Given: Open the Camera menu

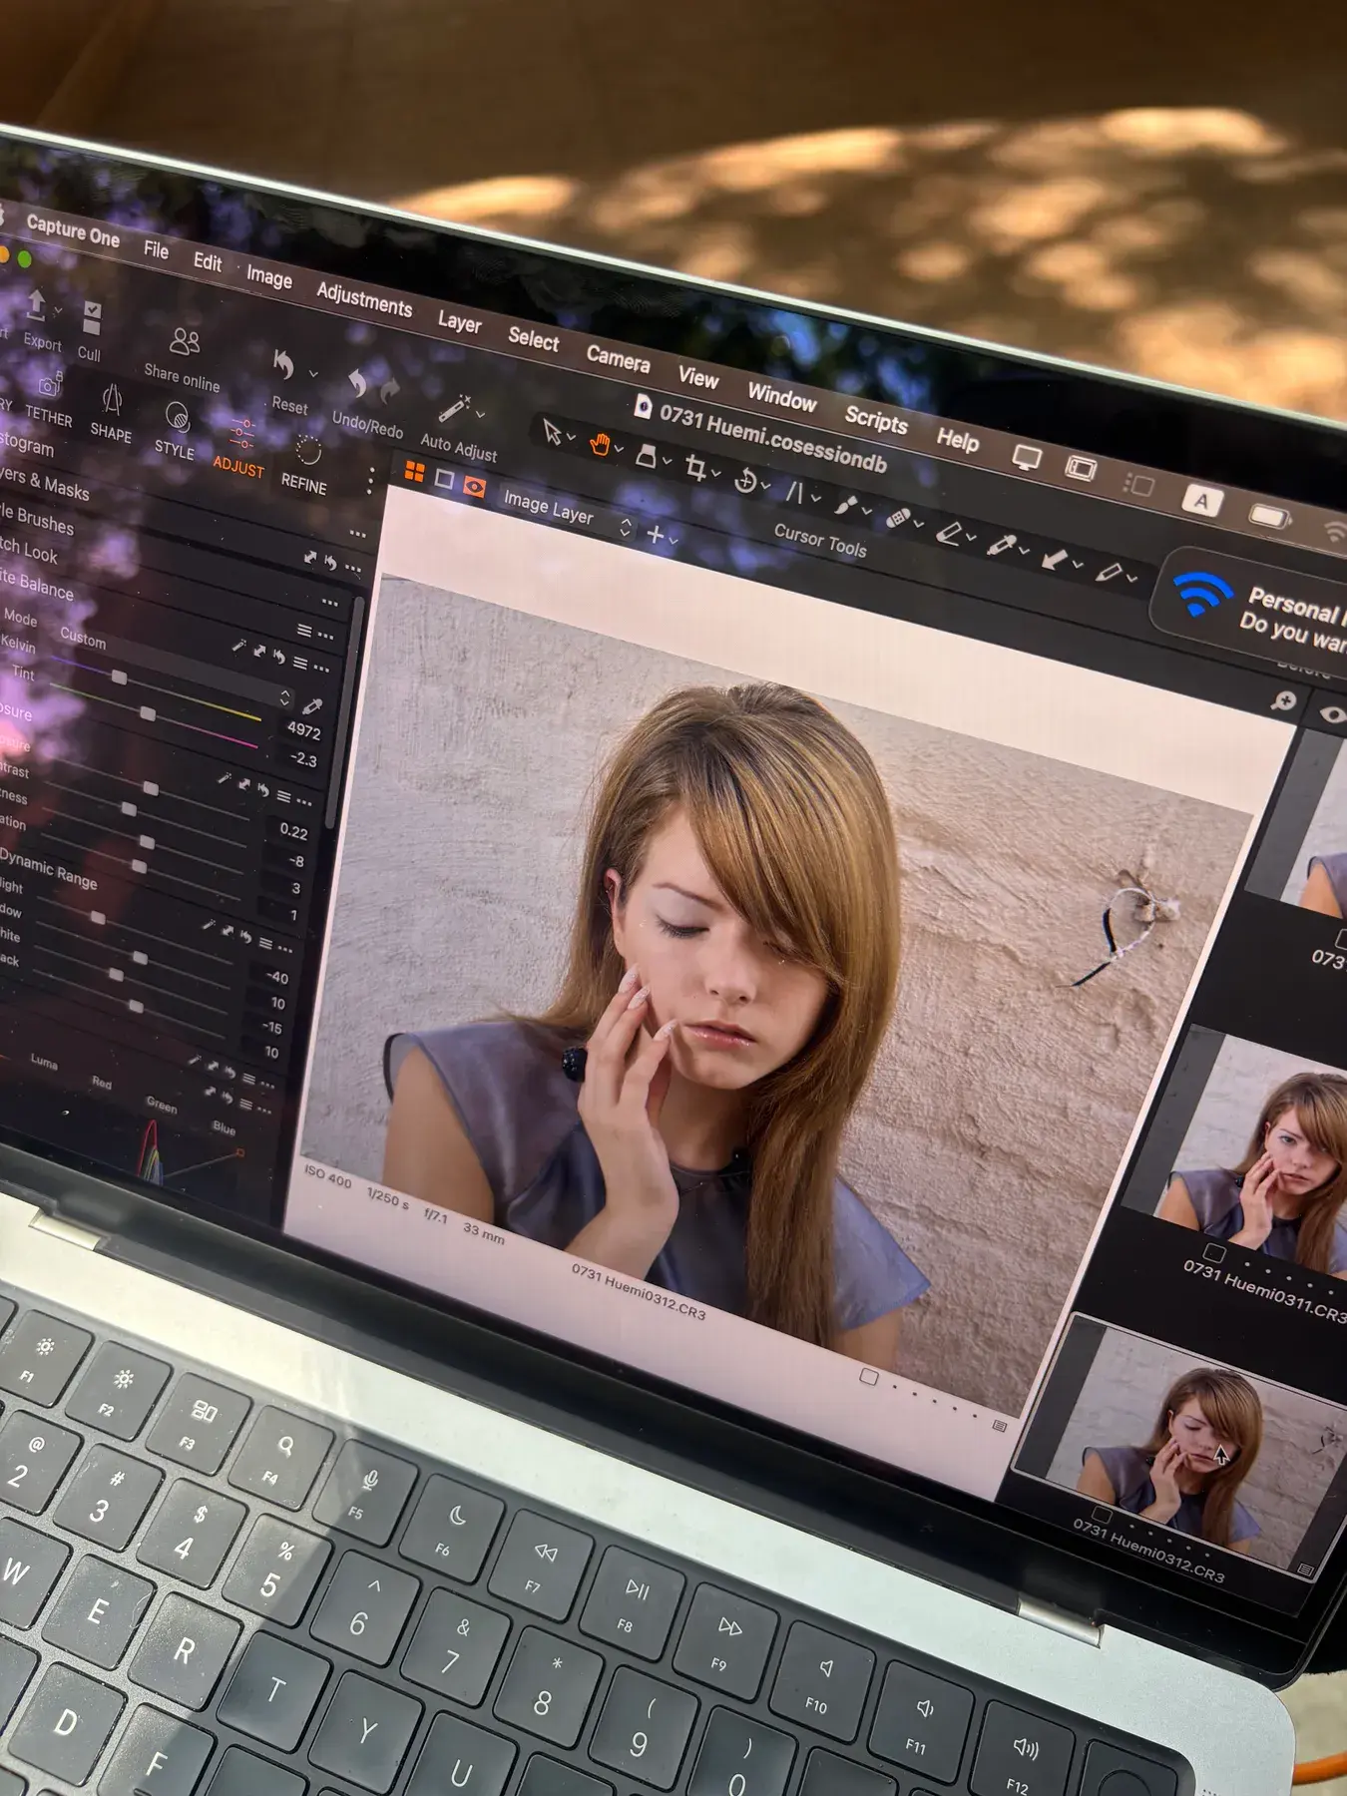Looking at the screenshot, I should click(x=618, y=358).
